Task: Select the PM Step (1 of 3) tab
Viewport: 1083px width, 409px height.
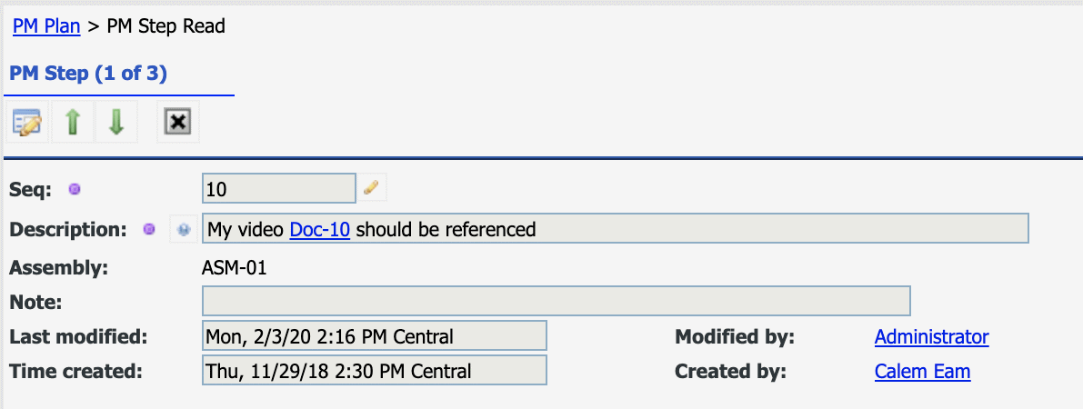Action: [87, 74]
